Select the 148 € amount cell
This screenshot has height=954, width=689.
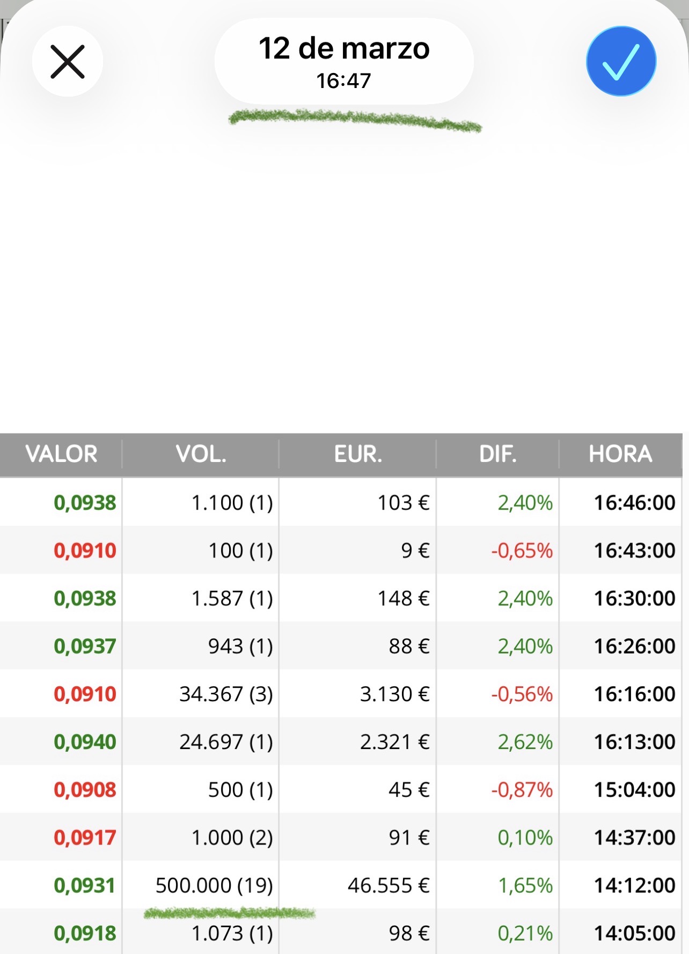(x=404, y=598)
